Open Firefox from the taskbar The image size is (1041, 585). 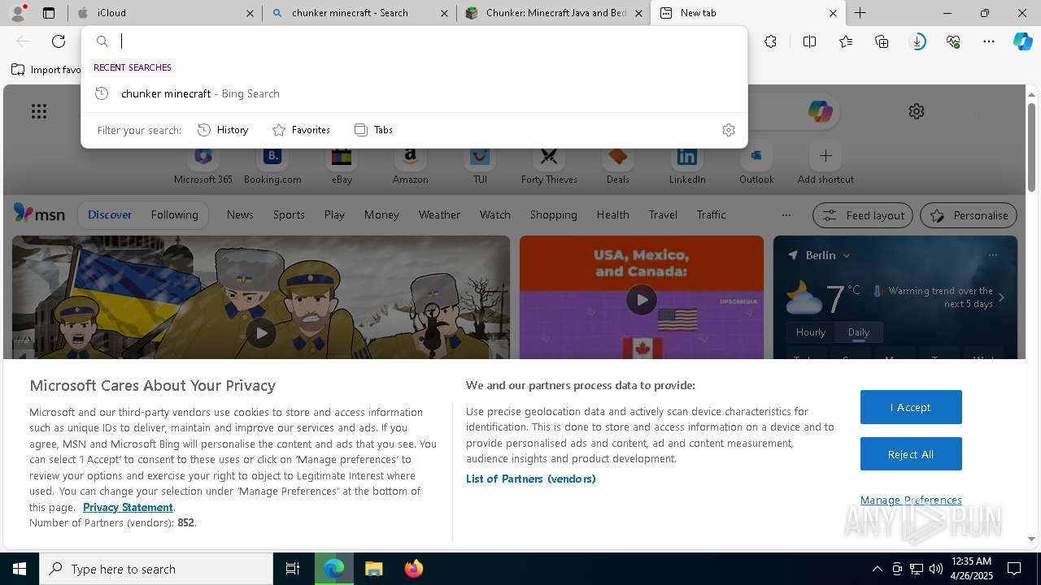(x=413, y=569)
